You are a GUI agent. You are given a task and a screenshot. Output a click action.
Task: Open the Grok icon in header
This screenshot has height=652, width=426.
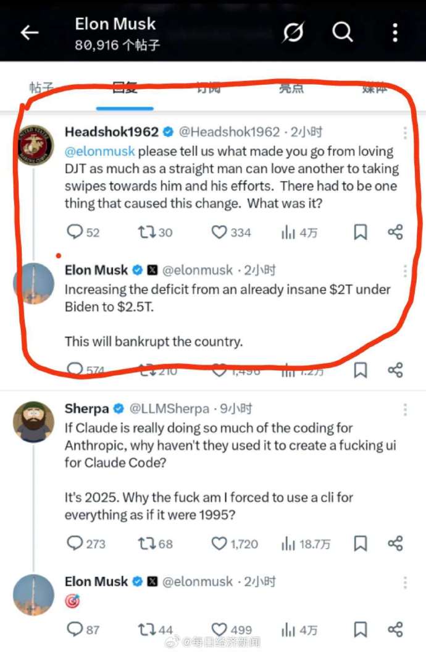click(293, 32)
